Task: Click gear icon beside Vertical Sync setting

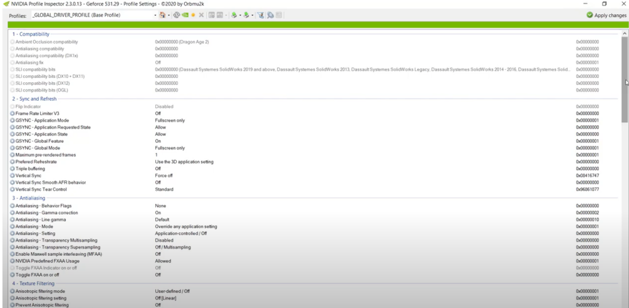Action: pos(12,175)
